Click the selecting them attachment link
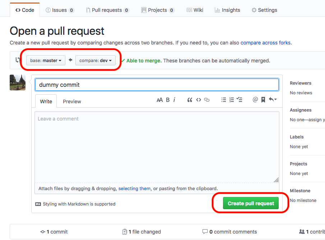The width and height of the screenshot is (325, 240). pos(134,188)
